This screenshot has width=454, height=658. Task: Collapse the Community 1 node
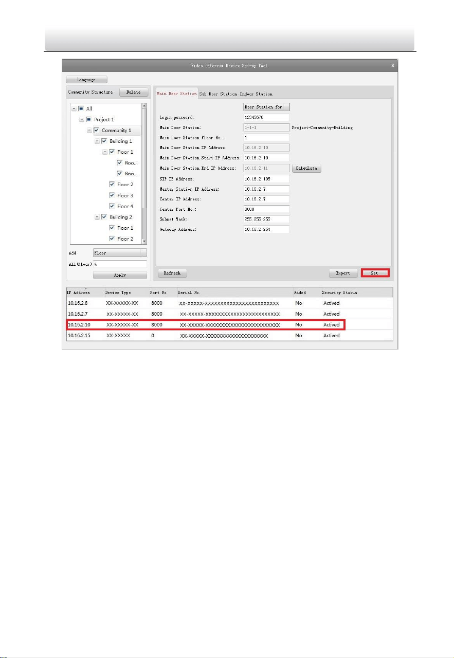click(89, 131)
